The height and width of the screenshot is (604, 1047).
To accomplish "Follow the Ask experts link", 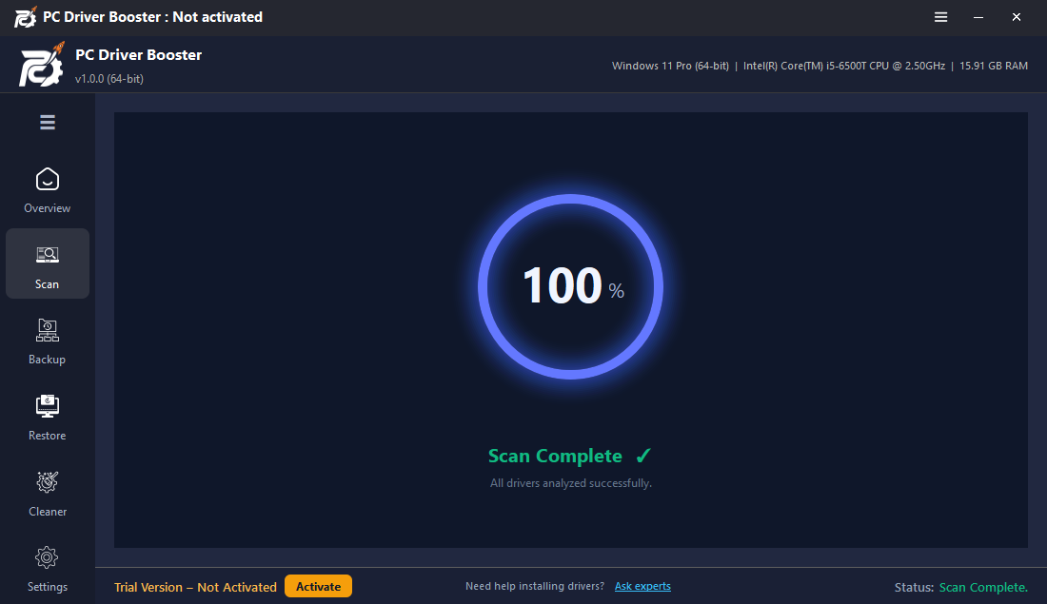I will coord(642,586).
